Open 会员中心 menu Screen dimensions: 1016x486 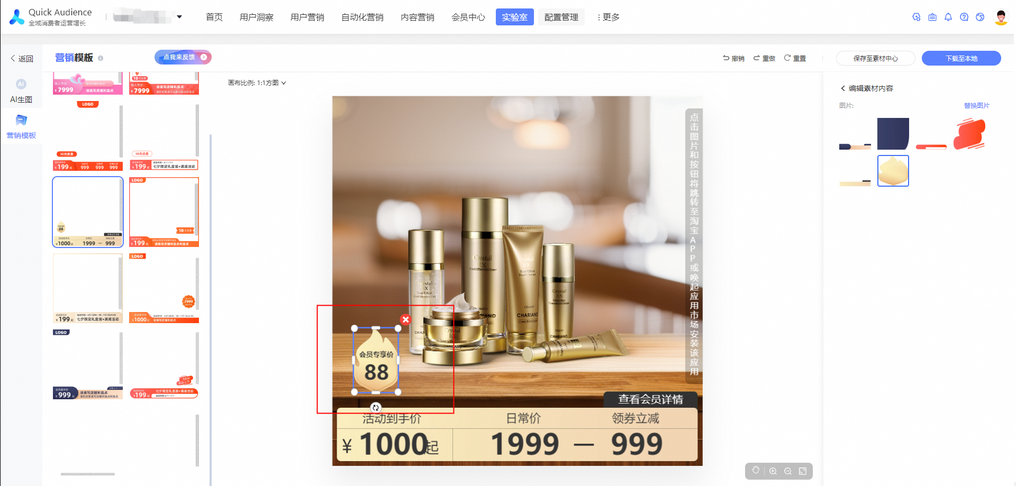pos(468,17)
